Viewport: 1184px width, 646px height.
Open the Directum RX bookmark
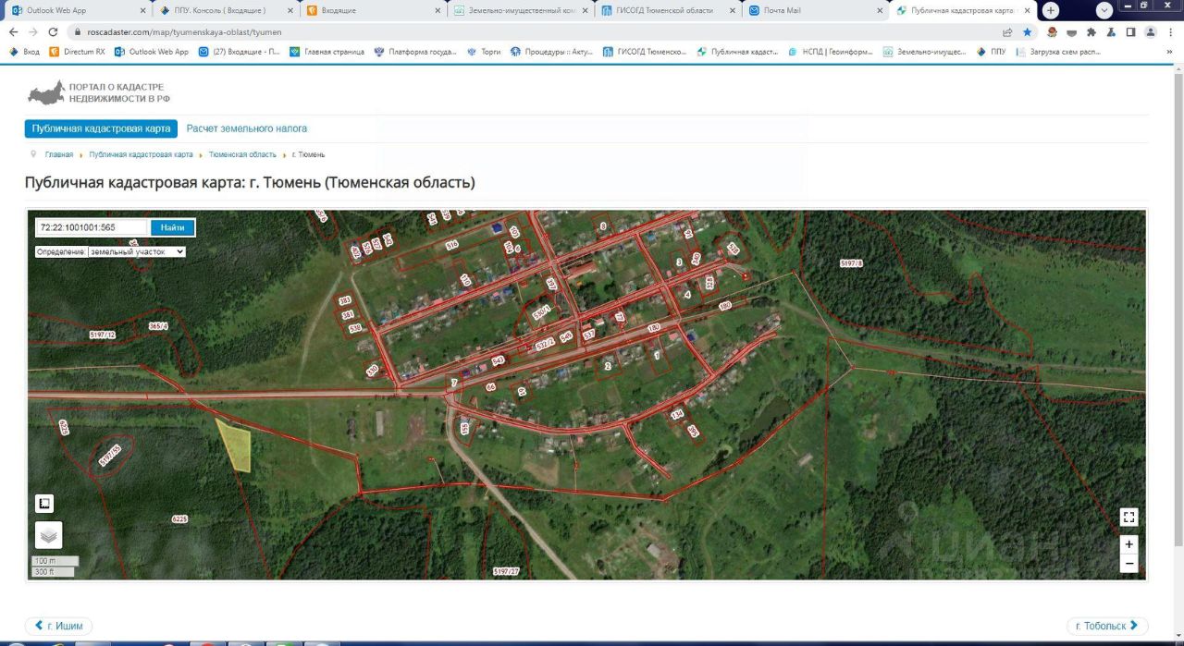(x=78, y=52)
